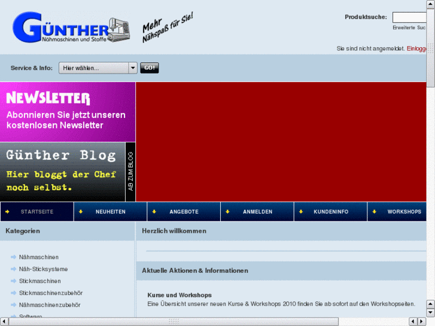
Task: Open the Kundeninfo tab
Action: [331, 212]
